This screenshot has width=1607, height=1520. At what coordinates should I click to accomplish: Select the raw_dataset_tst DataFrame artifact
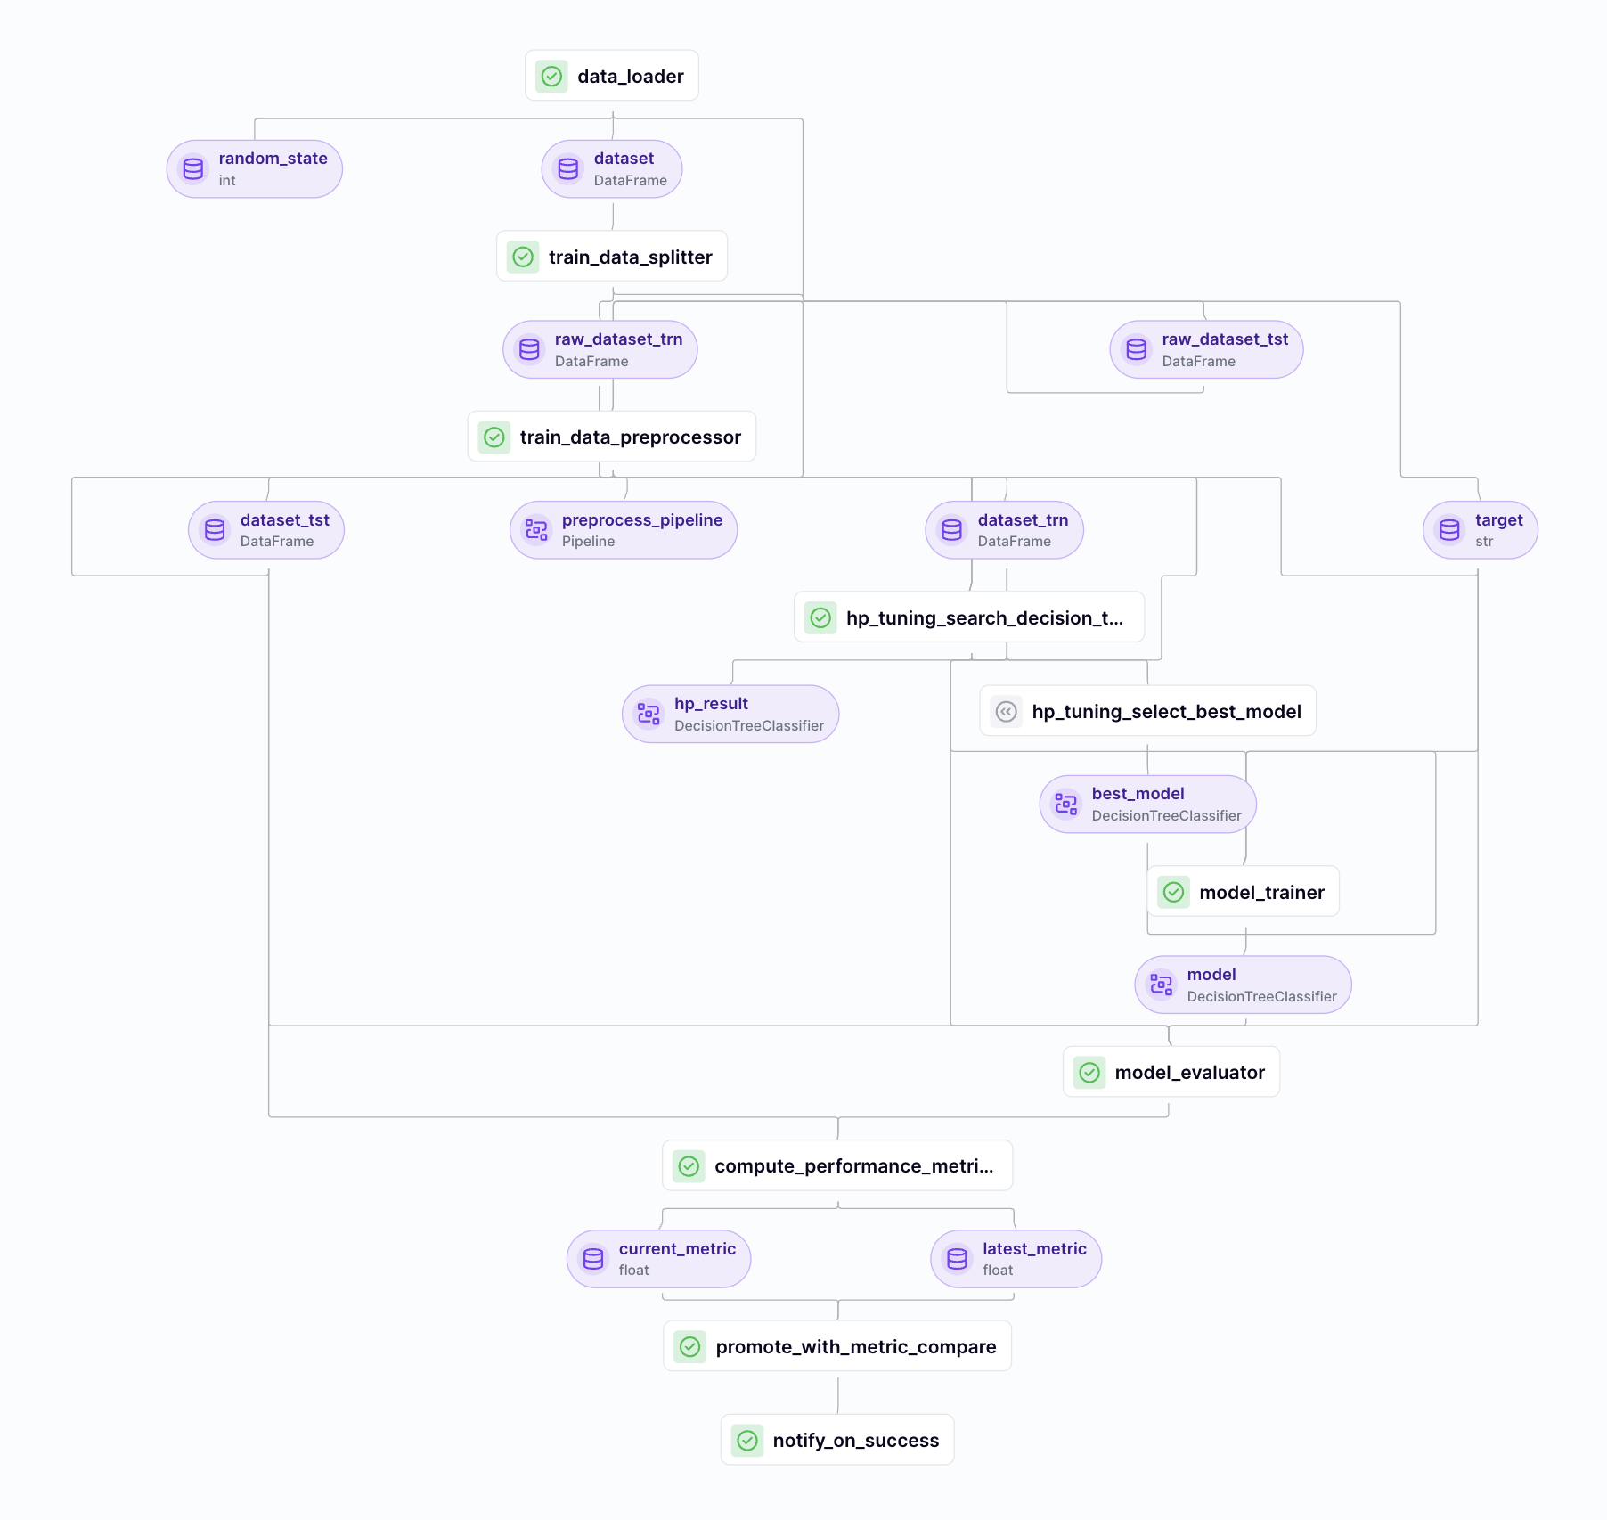[1206, 350]
